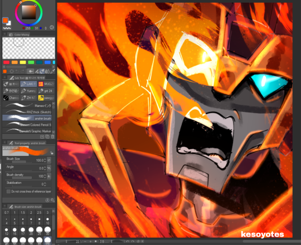Click the clear mixing canvas icon
The image size is (301, 245).
click(x=12, y=71)
